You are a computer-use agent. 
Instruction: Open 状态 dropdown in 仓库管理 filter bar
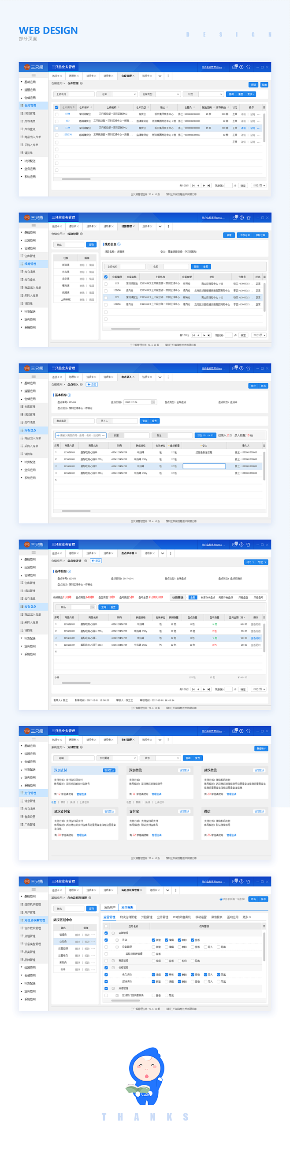coord(211,94)
